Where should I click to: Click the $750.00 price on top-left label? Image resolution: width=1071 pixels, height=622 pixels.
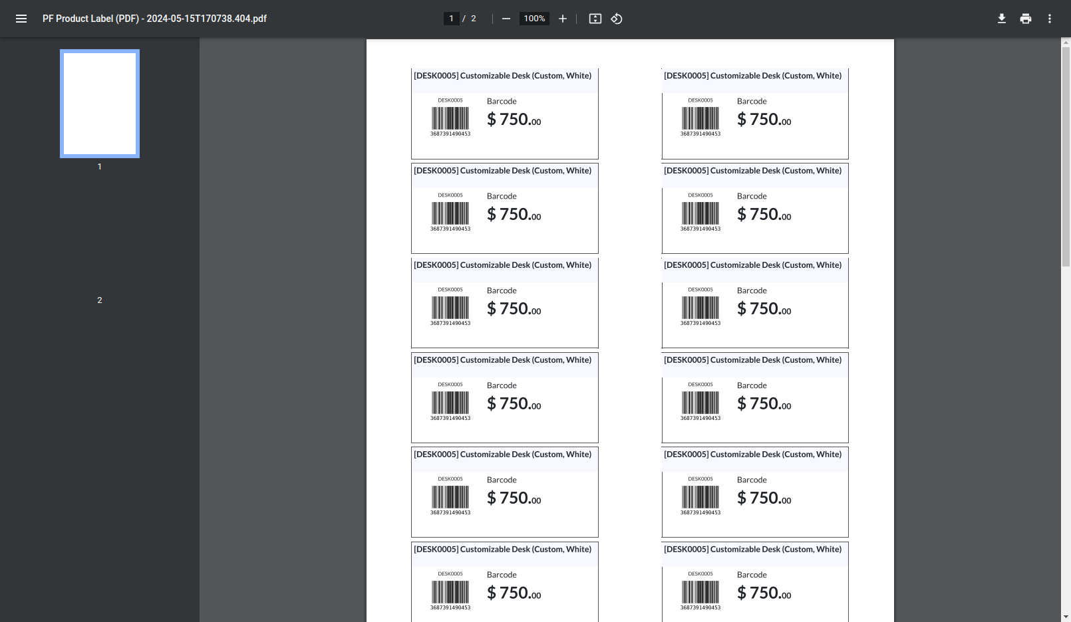pyautogui.click(x=513, y=120)
